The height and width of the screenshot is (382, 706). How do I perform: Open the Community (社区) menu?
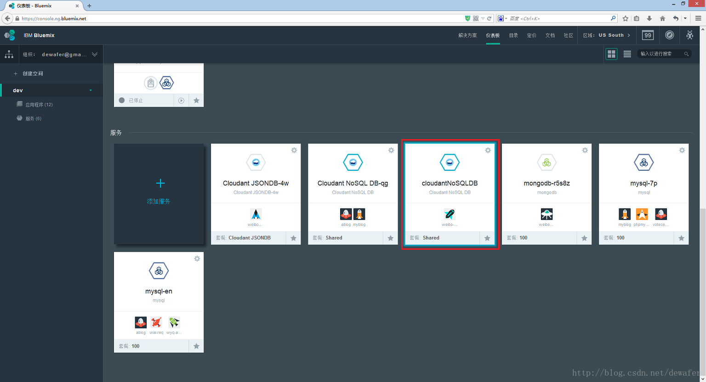tap(569, 35)
